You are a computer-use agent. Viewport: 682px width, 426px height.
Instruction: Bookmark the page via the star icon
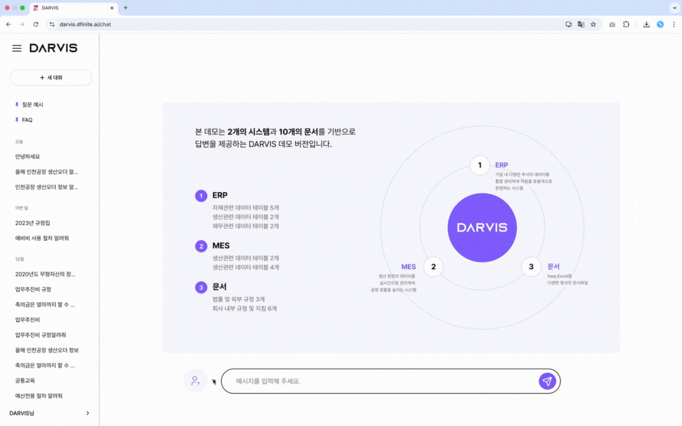coord(593,24)
